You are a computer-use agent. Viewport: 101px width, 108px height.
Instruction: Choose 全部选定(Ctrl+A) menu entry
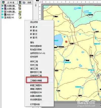coord(38,53)
